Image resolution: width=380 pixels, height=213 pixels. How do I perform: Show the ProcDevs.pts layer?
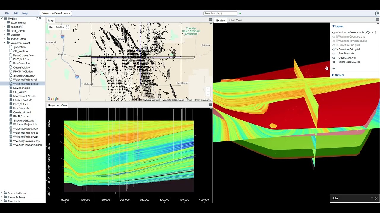[x=334, y=54]
